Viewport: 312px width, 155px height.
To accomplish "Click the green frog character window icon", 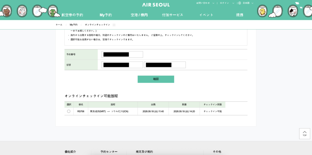I will [53, 11].
